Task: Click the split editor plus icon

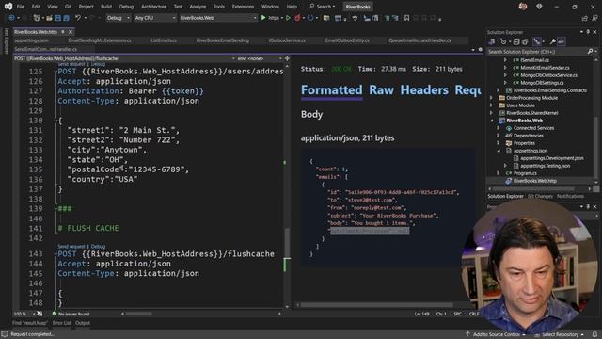Action: (x=287, y=58)
